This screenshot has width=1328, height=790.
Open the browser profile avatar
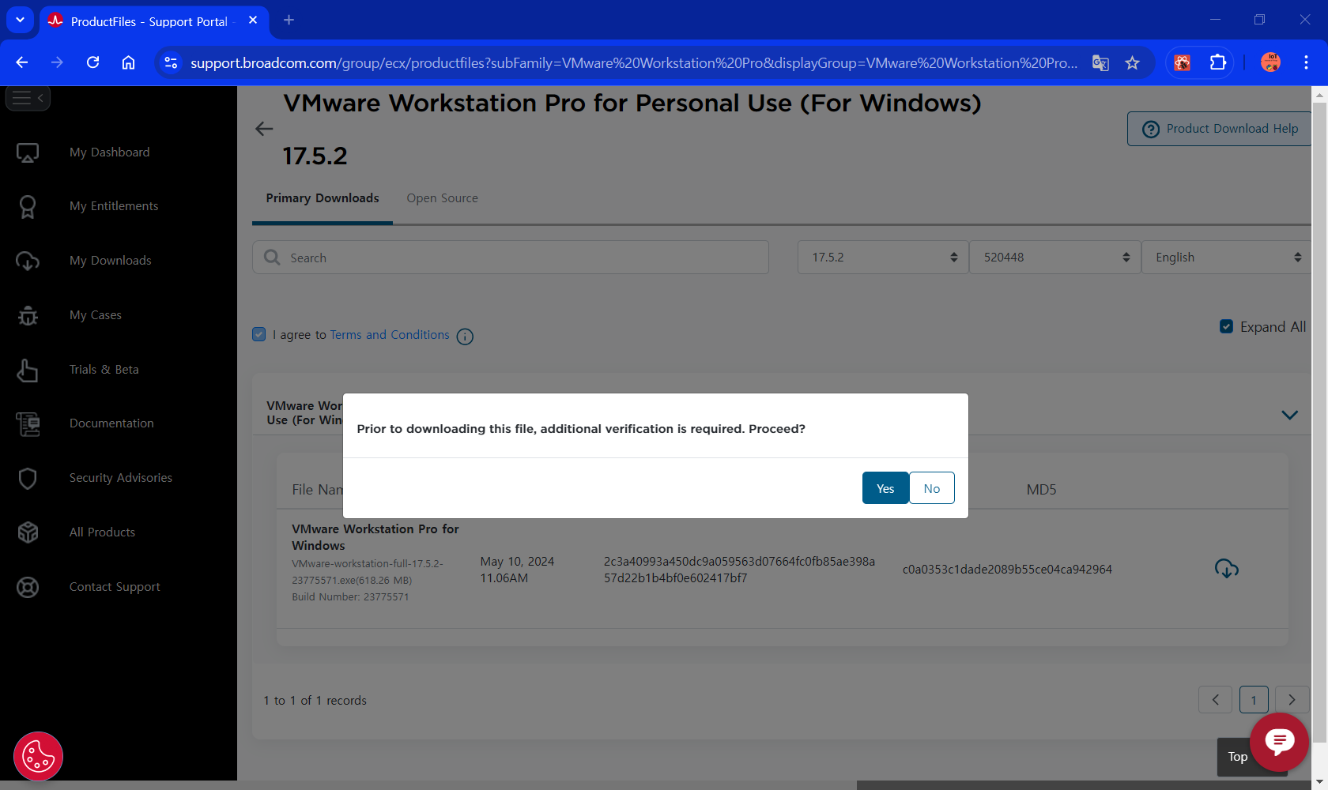pyautogui.click(x=1270, y=62)
